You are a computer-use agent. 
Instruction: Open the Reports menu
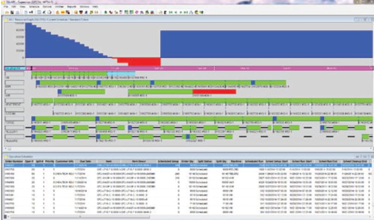[x=72, y=7]
